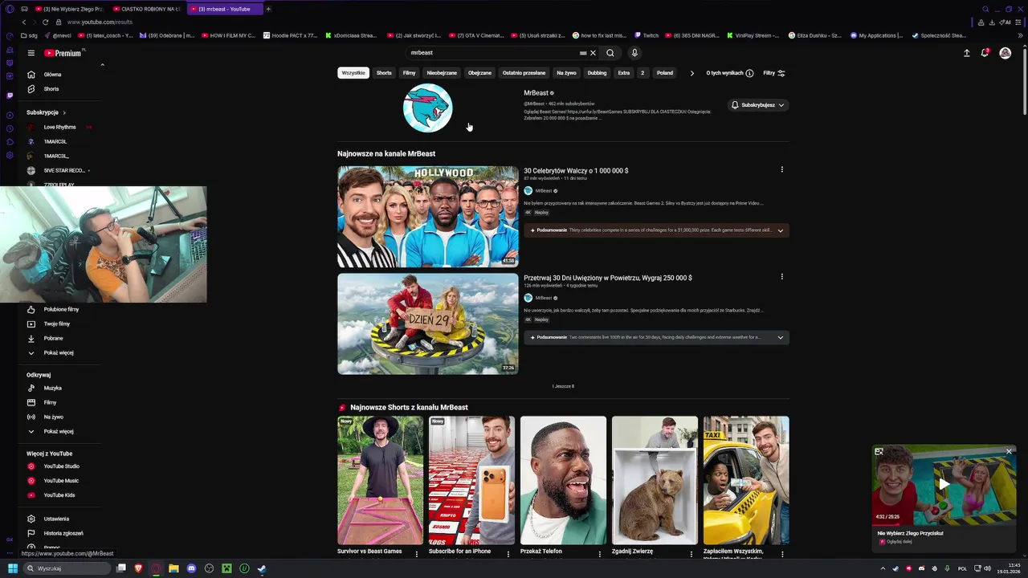
Task: Select the Shorts filter chip
Action: point(384,73)
